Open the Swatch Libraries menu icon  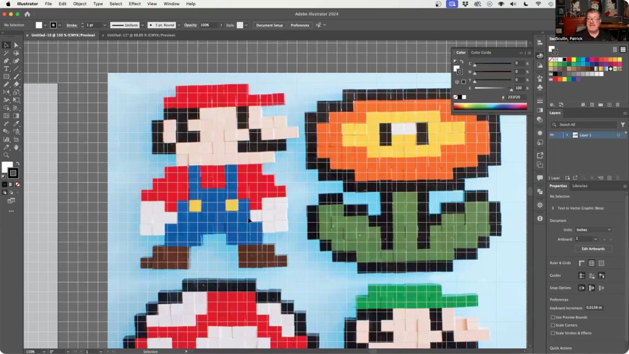coord(552,105)
